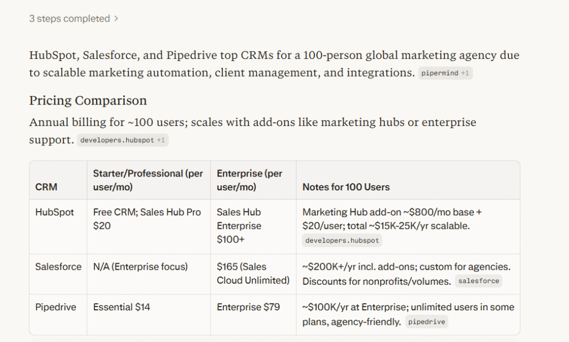
Task: Click the "Enterprise $79" cell
Action: [x=248, y=307]
